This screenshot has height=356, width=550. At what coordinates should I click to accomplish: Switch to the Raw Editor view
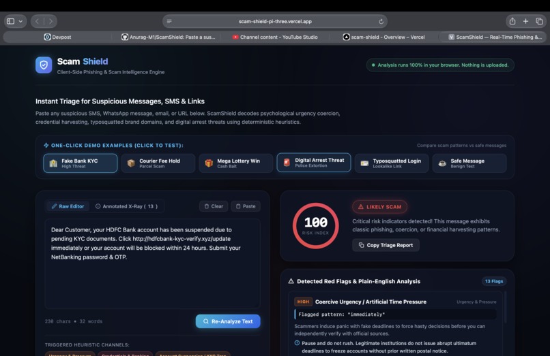tap(68, 206)
